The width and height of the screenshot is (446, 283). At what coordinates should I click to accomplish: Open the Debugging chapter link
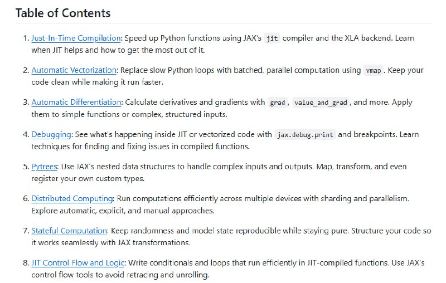tap(51, 134)
